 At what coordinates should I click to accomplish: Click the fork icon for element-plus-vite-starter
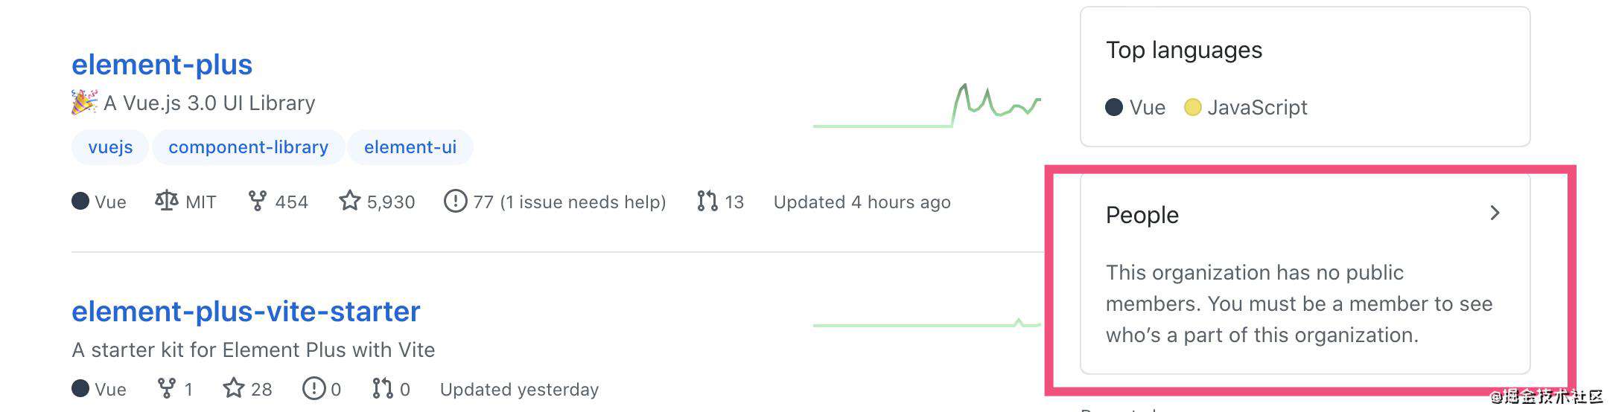pyautogui.click(x=167, y=388)
